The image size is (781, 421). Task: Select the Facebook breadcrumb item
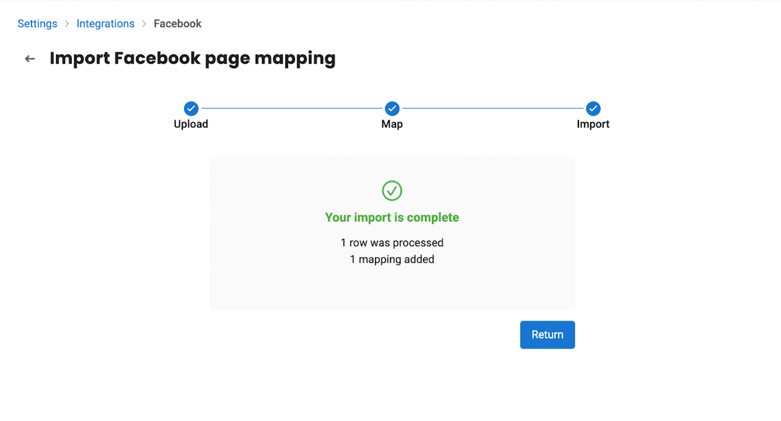(178, 23)
